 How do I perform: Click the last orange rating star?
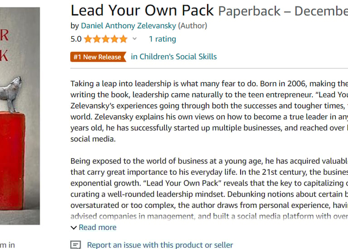[x=123, y=39]
